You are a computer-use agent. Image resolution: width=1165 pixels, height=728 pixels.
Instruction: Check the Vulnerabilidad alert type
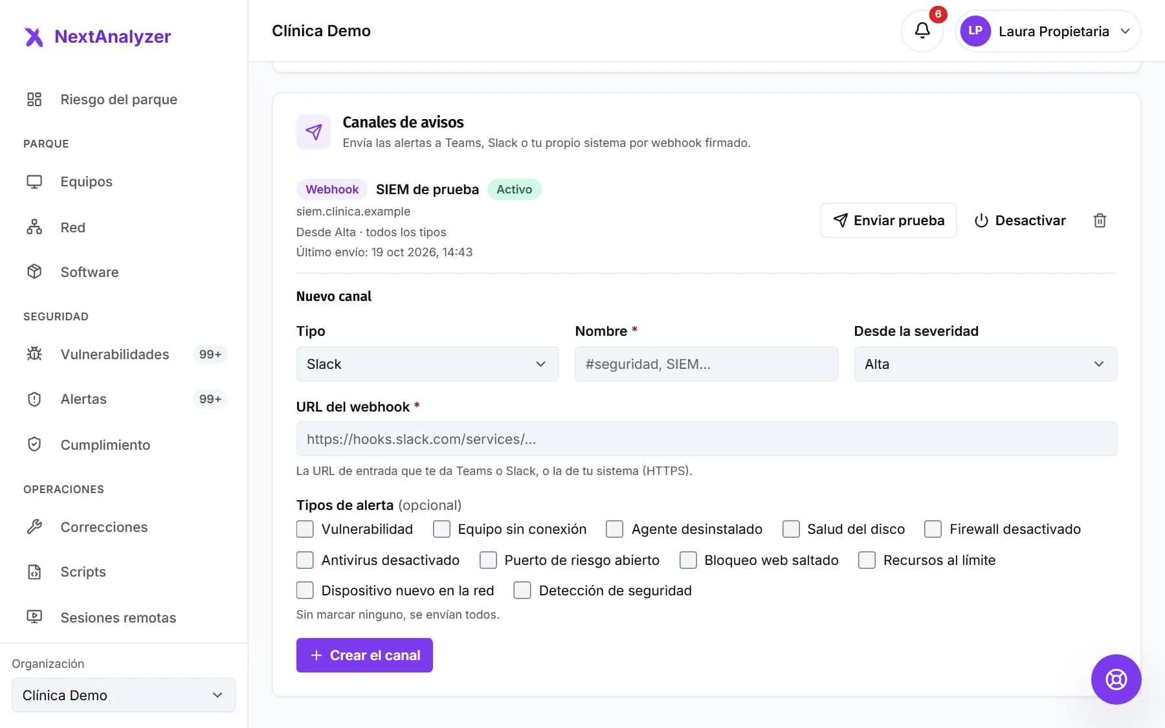[305, 529]
